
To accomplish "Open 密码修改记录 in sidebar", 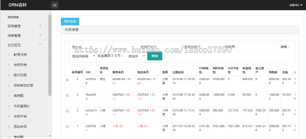I will pyautogui.click(x=24, y=85).
